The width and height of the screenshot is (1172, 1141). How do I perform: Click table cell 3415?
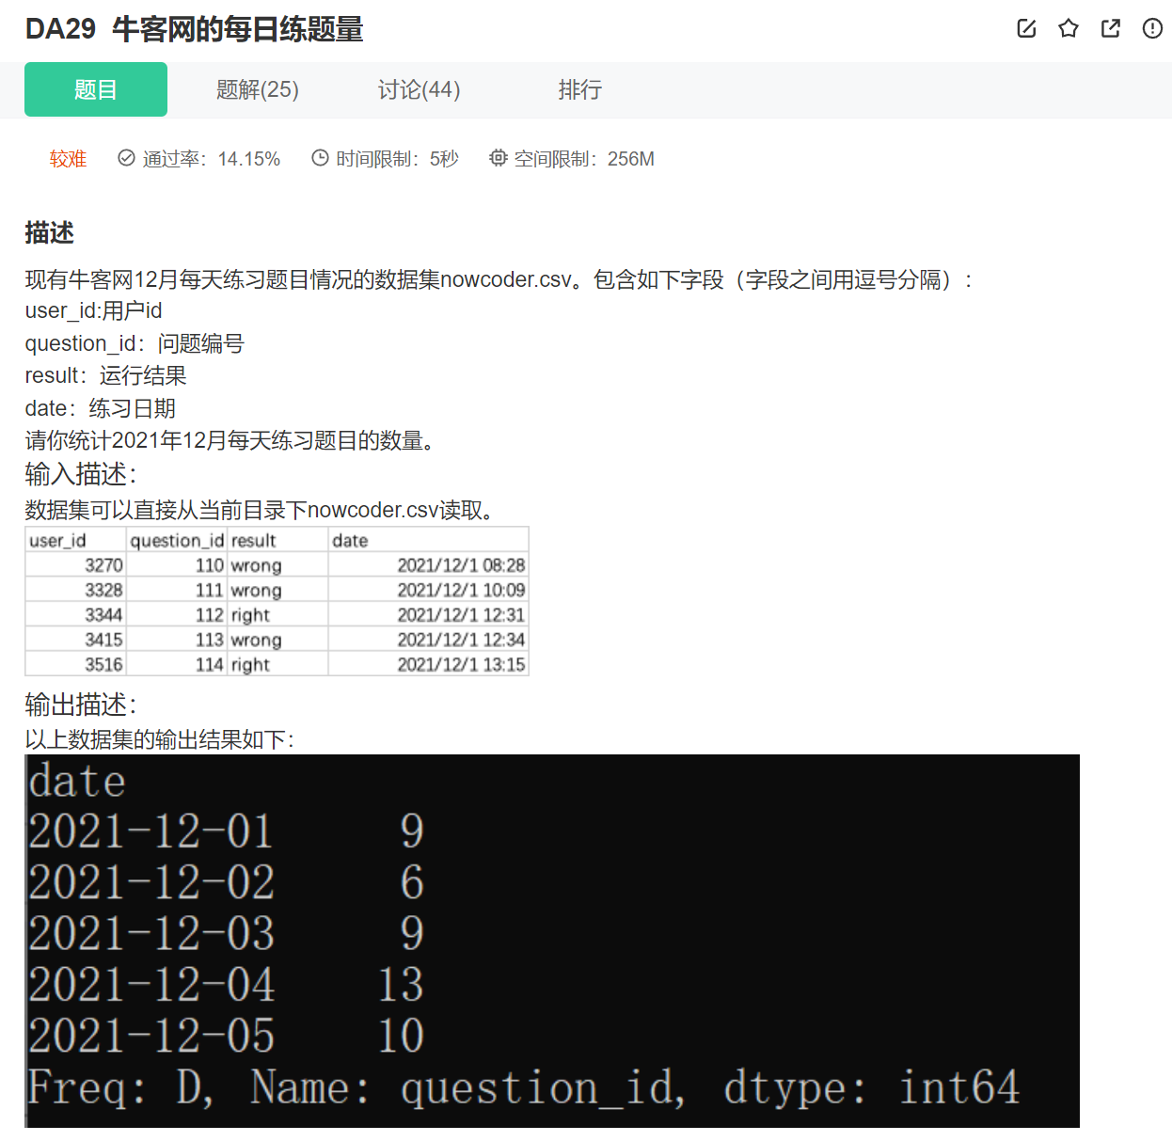click(76, 640)
